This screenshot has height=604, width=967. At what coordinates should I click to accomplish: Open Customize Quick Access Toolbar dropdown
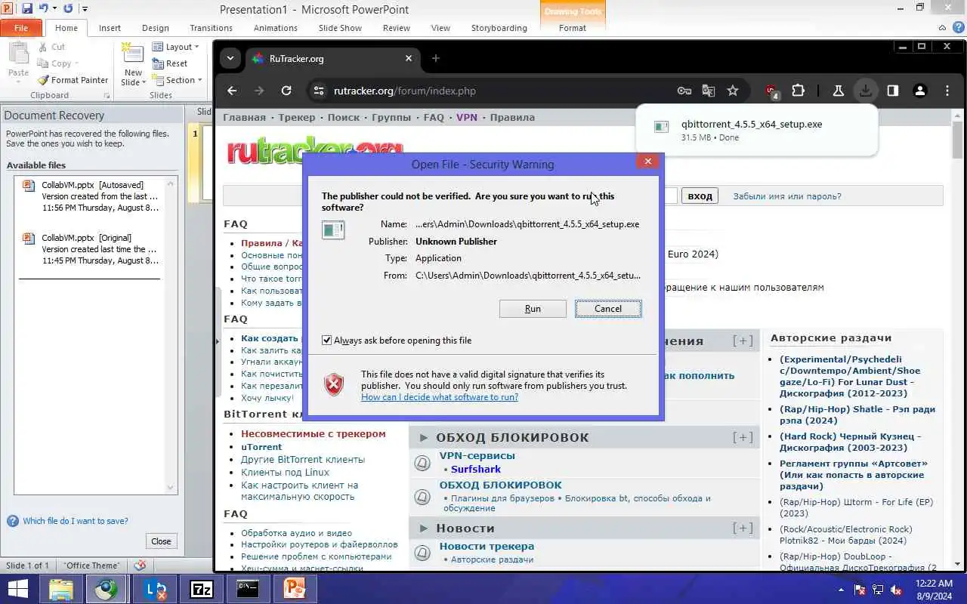[85, 9]
